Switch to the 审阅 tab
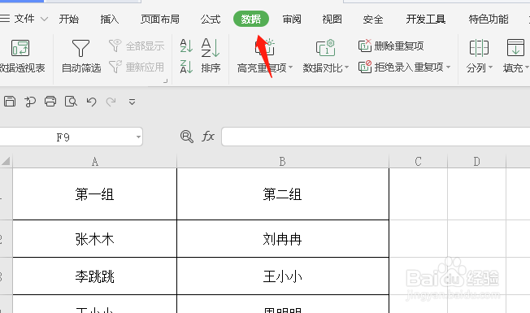This screenshot has height=313, width=530. click(x=292, y=19)
